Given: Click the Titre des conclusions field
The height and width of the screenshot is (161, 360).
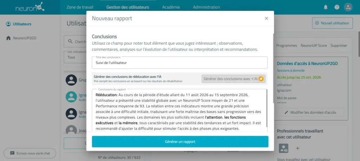Looking at the screenshot, I should [180, 63].
